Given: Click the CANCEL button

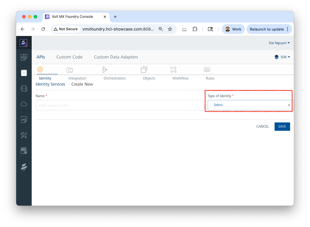Looking at the screenshot, I should 262,126.
